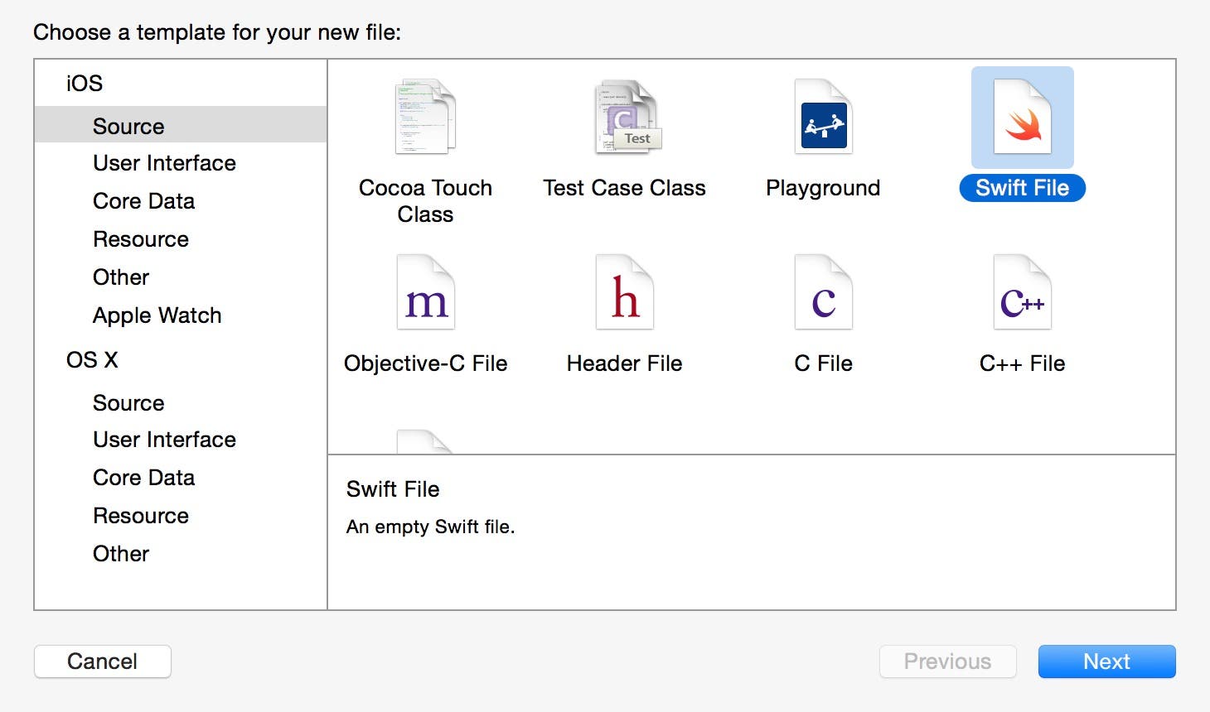Select the Cocoa Touch Class template icon

(x=425, y=117)
